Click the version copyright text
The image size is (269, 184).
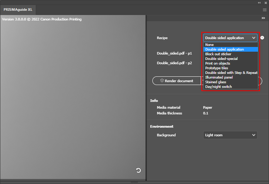(x=42, y=19)
